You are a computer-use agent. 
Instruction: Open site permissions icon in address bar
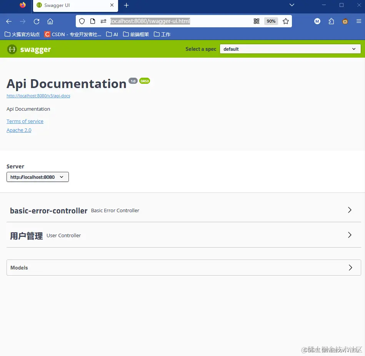[103, 21]
